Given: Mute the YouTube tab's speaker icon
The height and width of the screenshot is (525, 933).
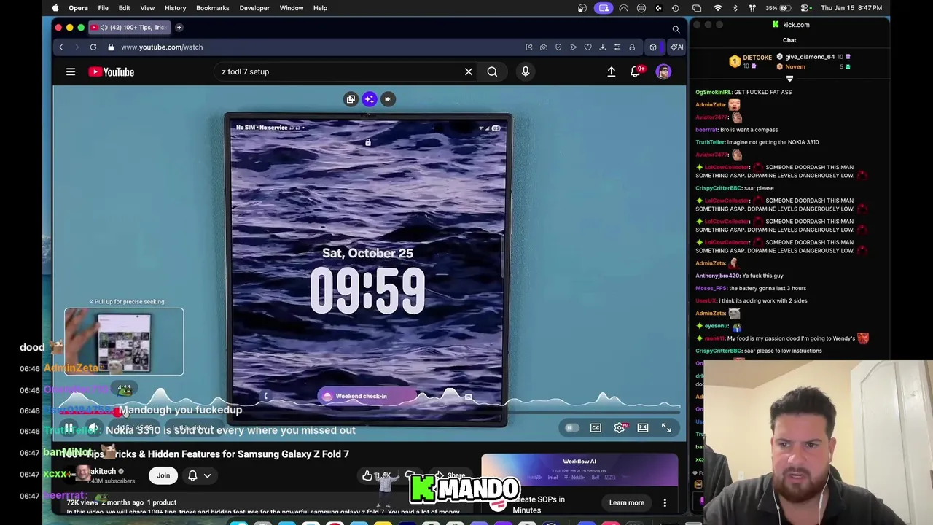Looking at the screenshot, I should (104, 28).
